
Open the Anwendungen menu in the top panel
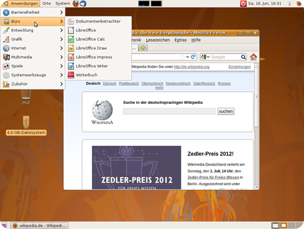[x=21, y=4]
